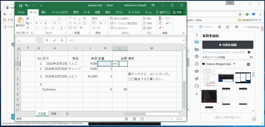
Task: Switch to the 表示 ribbon tab
Action: pos(108,12)
